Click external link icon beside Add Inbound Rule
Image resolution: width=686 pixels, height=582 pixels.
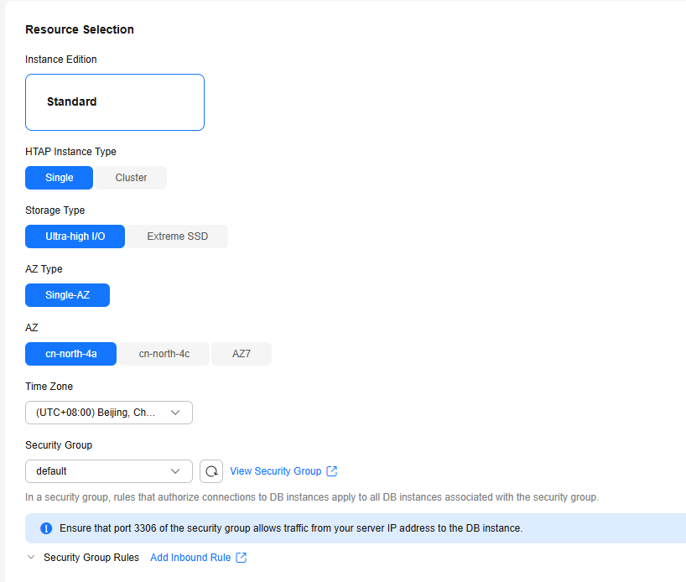point(242,558)
